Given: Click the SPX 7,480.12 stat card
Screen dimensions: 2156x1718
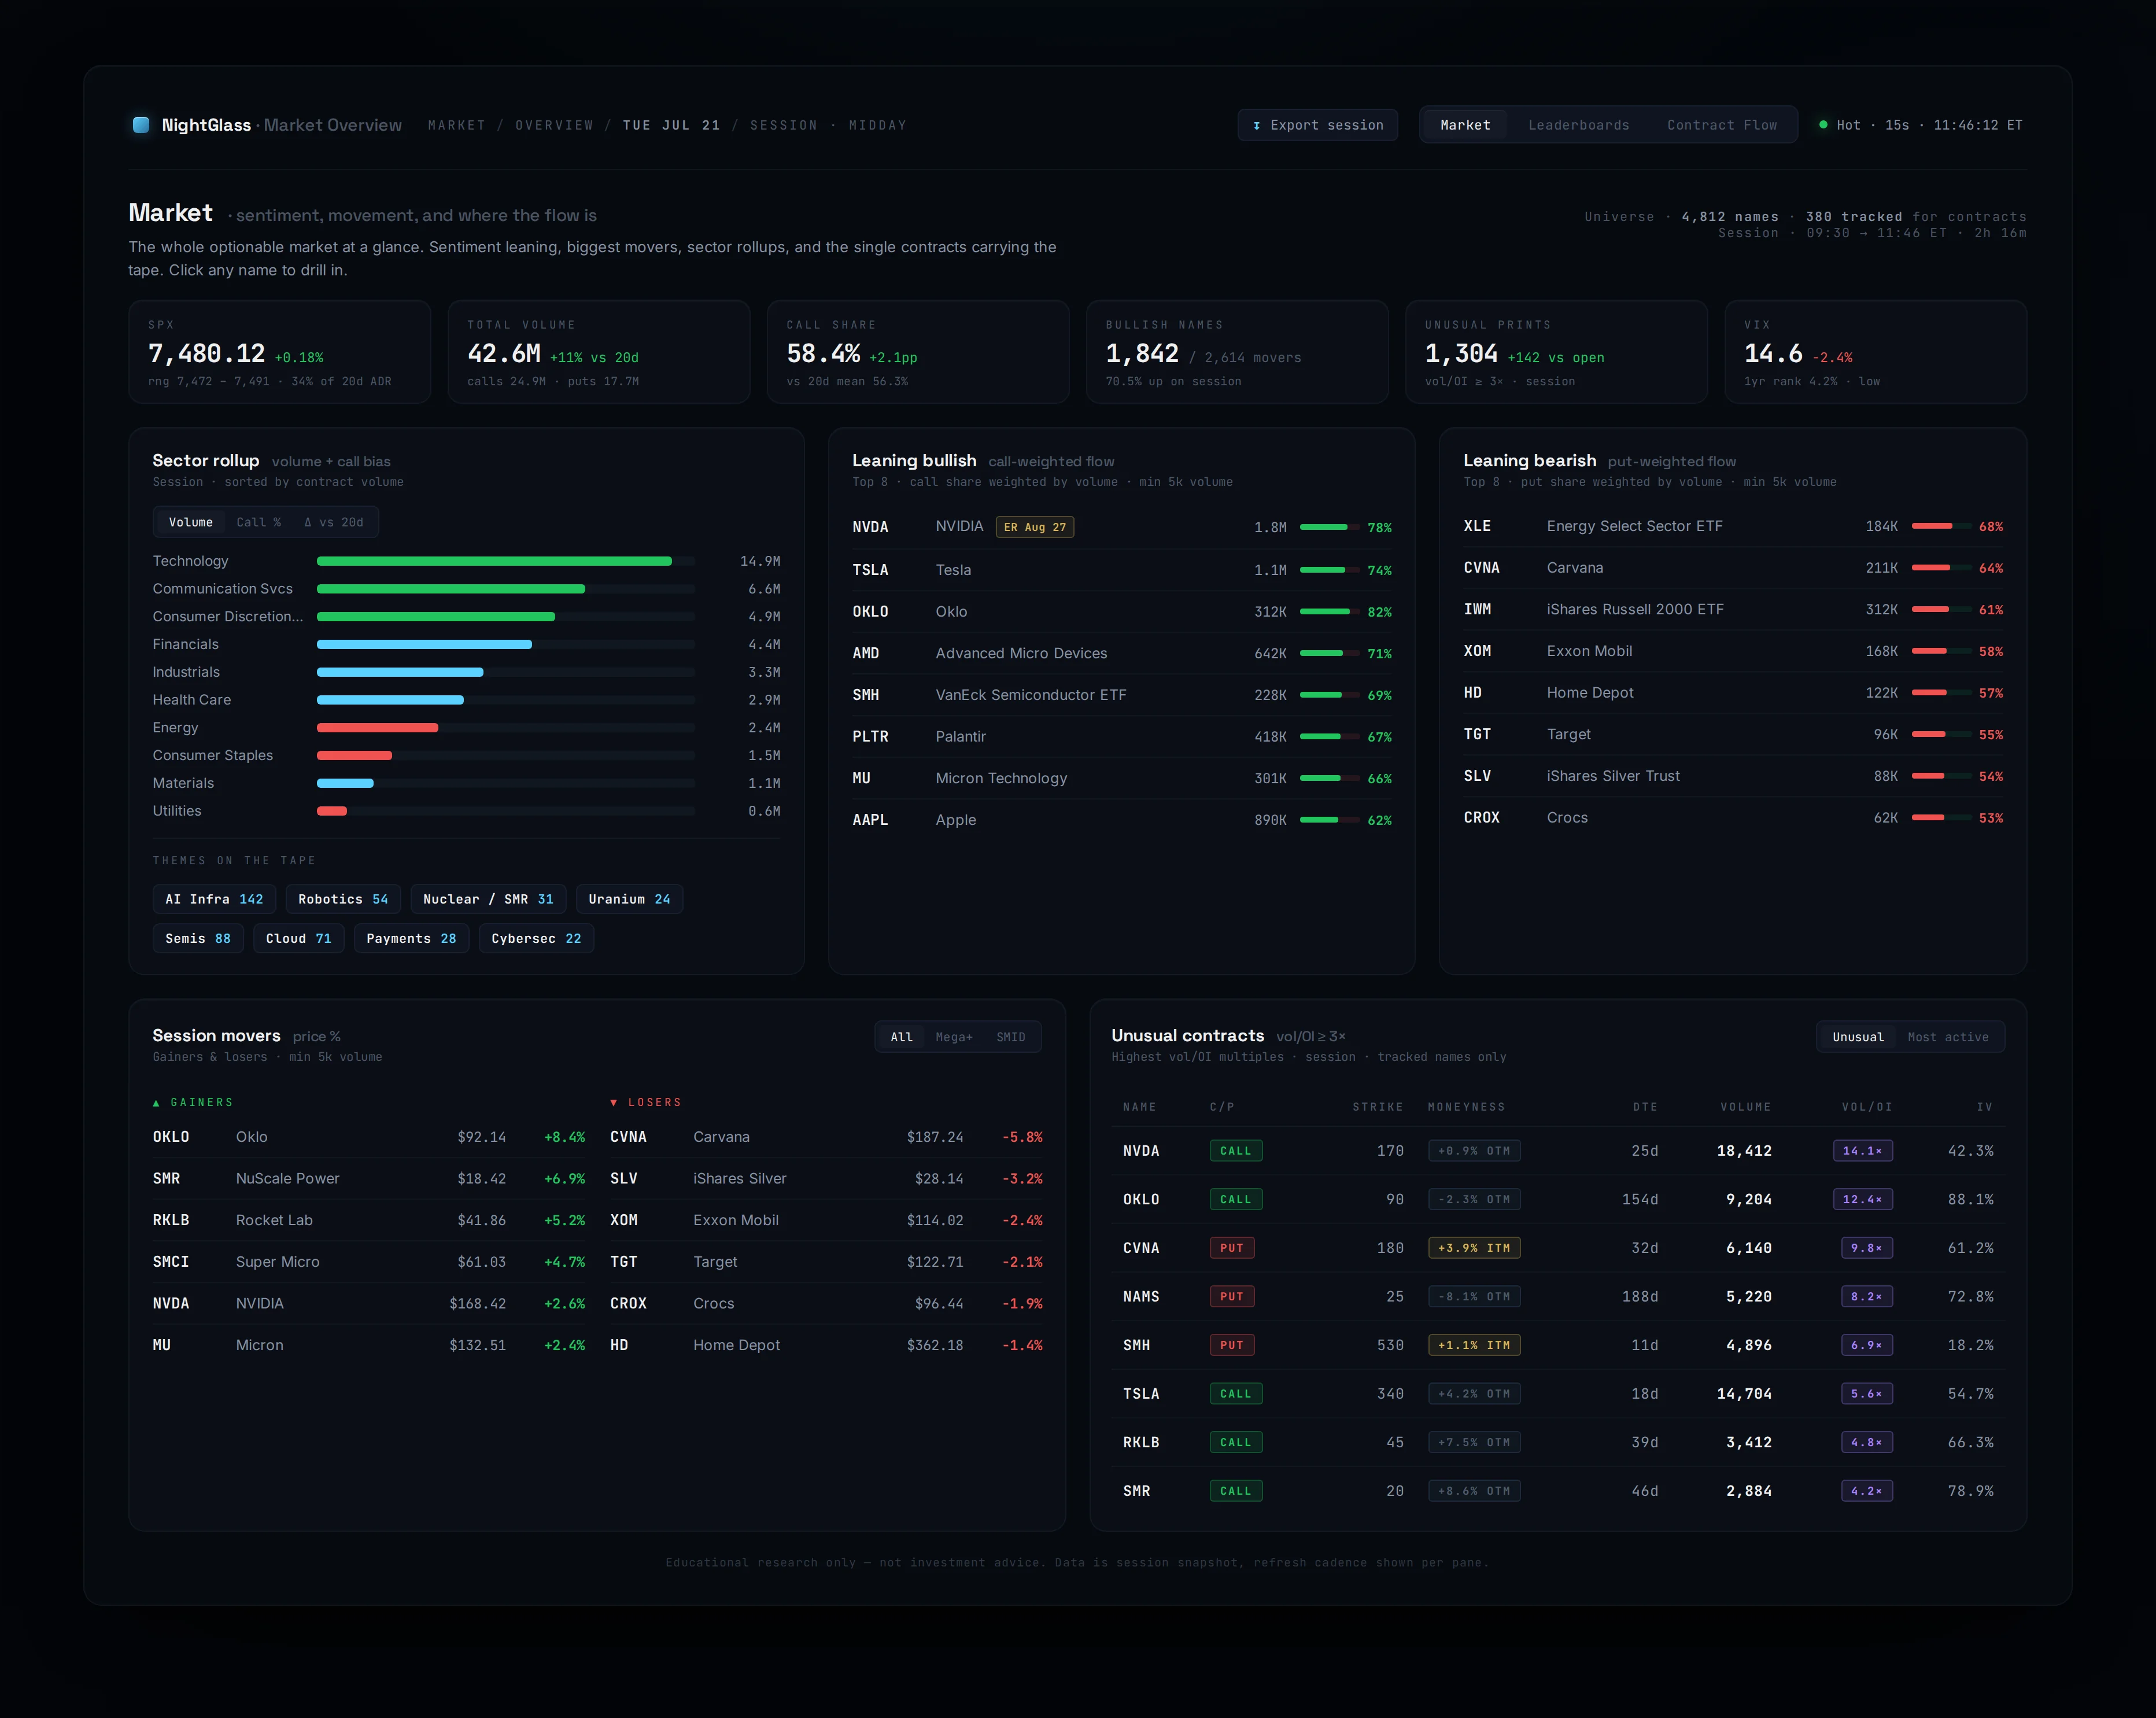Looking at the screenshot, I should tap(279, 352).
